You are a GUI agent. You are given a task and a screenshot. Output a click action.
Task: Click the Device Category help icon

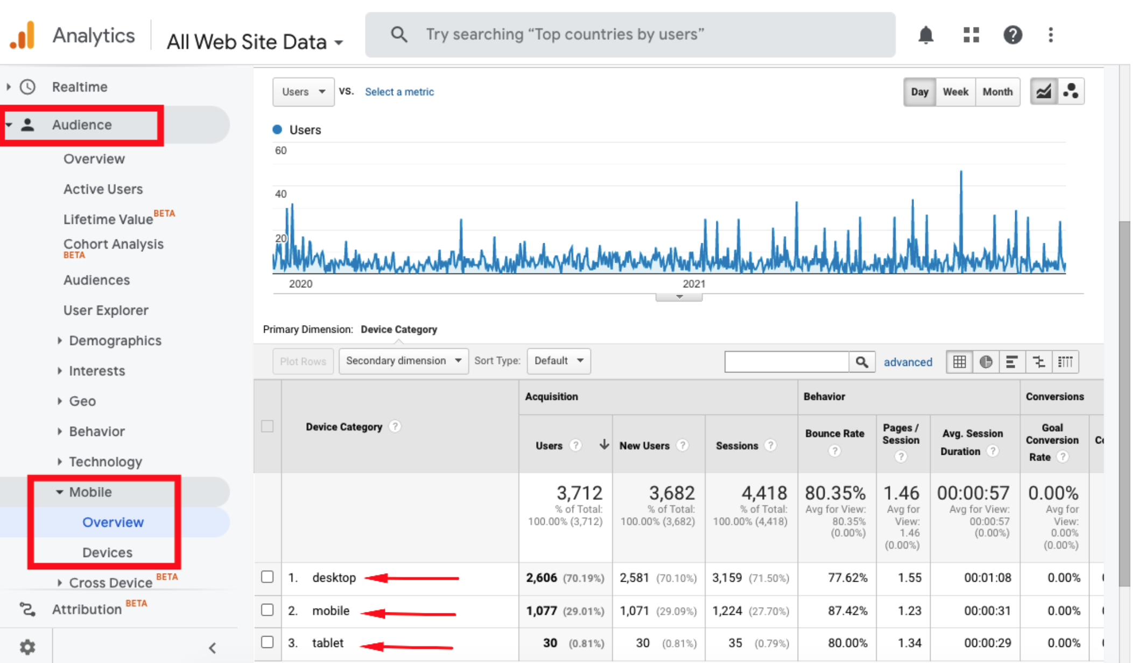(395, 427)
